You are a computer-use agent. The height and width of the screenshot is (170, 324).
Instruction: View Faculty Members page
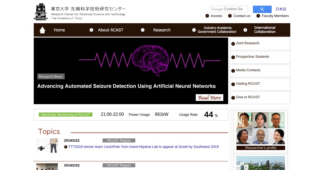coord(275,16)
